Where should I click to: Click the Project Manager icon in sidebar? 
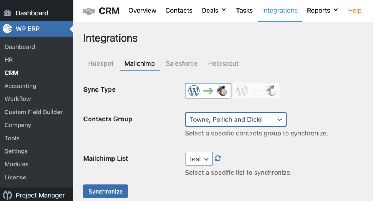tap(7, 195)
